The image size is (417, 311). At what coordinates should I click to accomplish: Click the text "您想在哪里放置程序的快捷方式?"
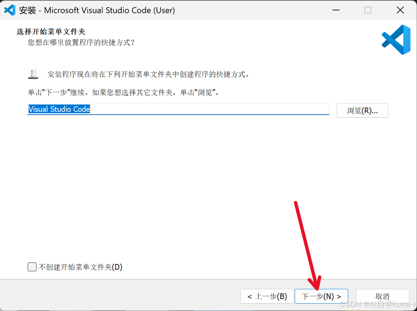tap(81, 43)
